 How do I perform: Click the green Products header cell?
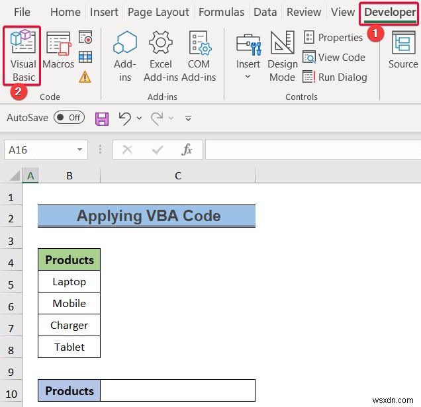[70, 259]
